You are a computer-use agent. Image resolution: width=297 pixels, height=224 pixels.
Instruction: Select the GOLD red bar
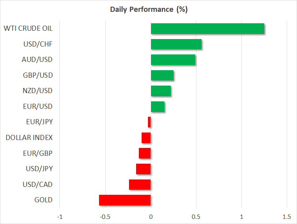(x=125, y=200)
